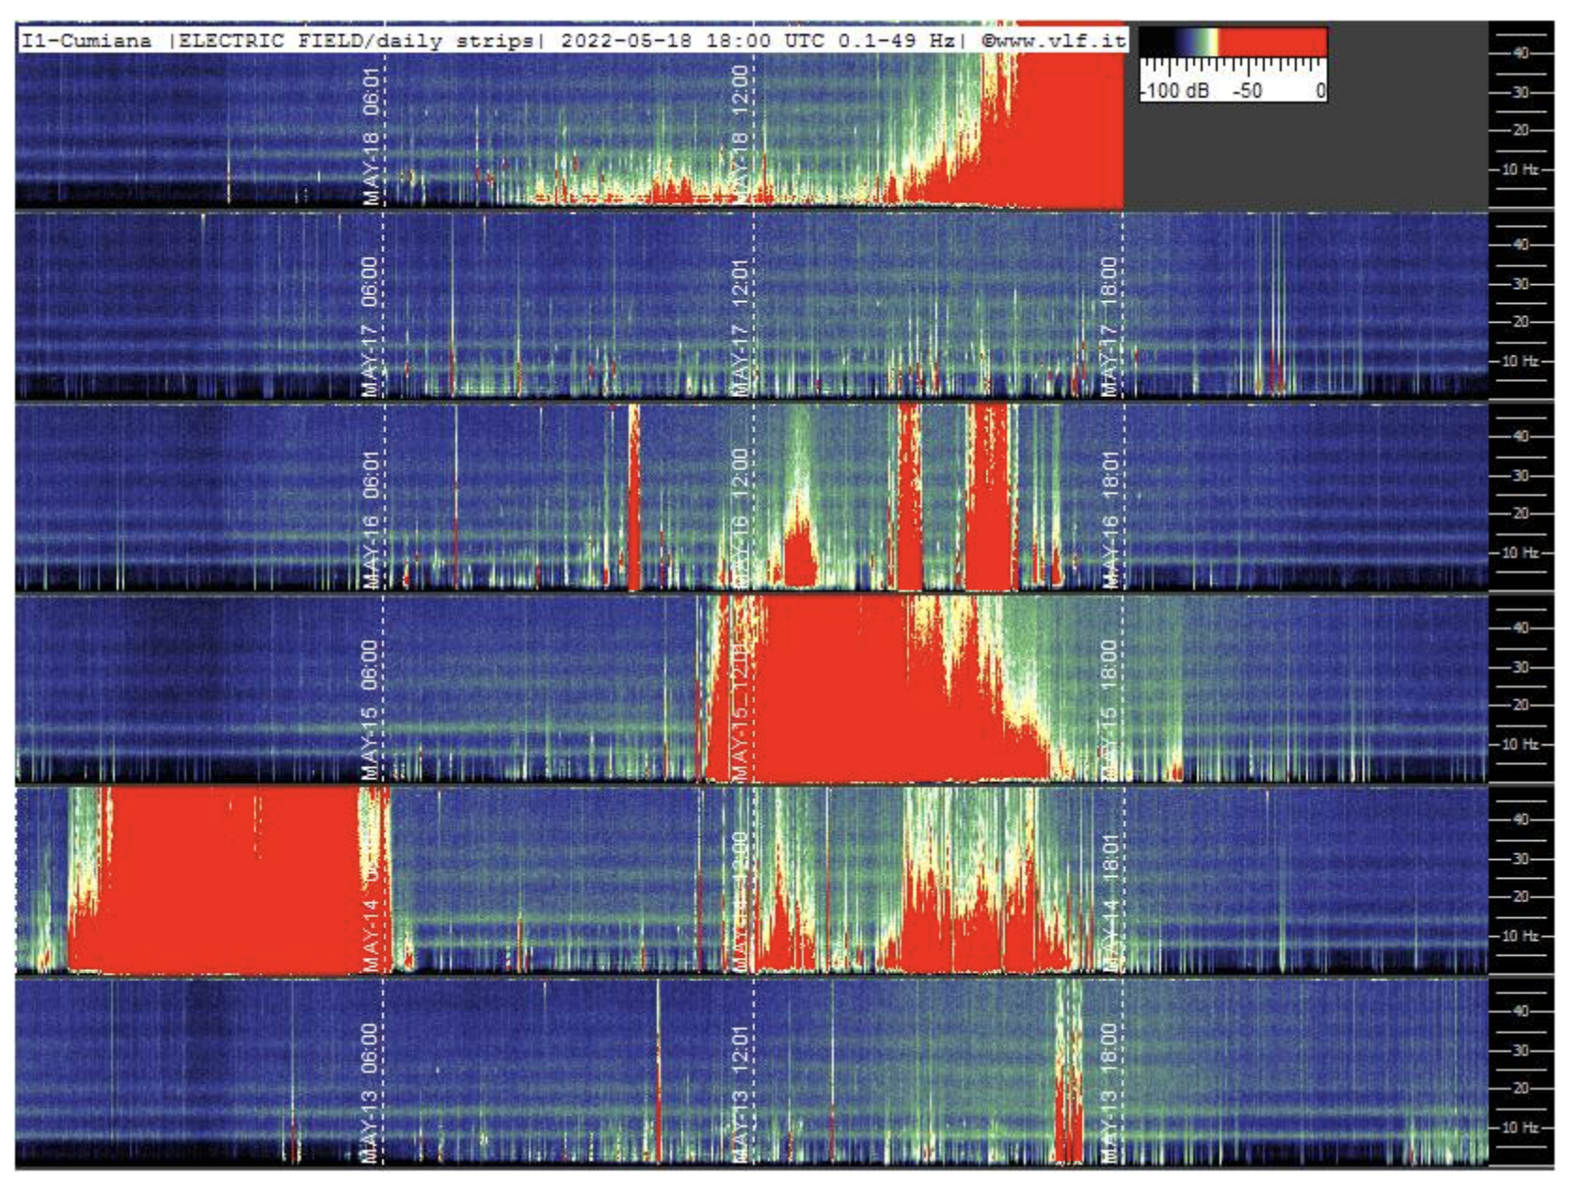Click the 10 Hz frequency label on the MAY-13 strip

(x=1519, y=1127)
